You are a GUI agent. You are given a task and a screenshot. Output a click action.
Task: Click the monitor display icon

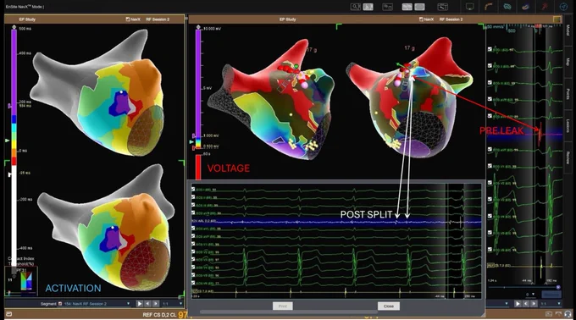(470, 7)
